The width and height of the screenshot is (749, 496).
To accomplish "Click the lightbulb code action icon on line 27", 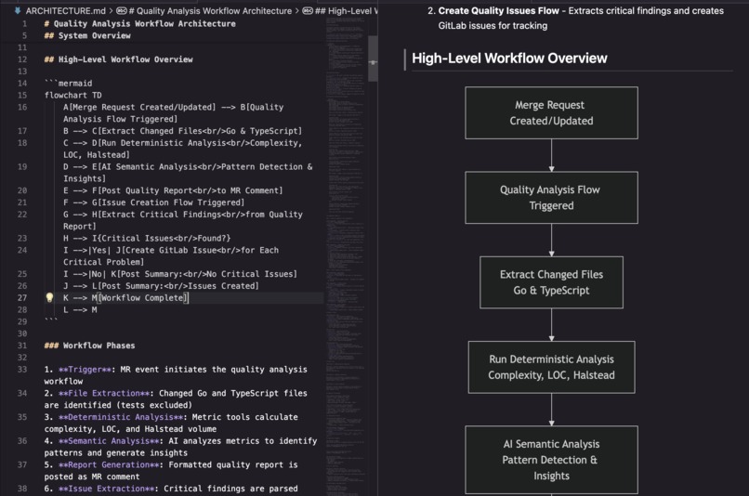I will click(49, 298).
